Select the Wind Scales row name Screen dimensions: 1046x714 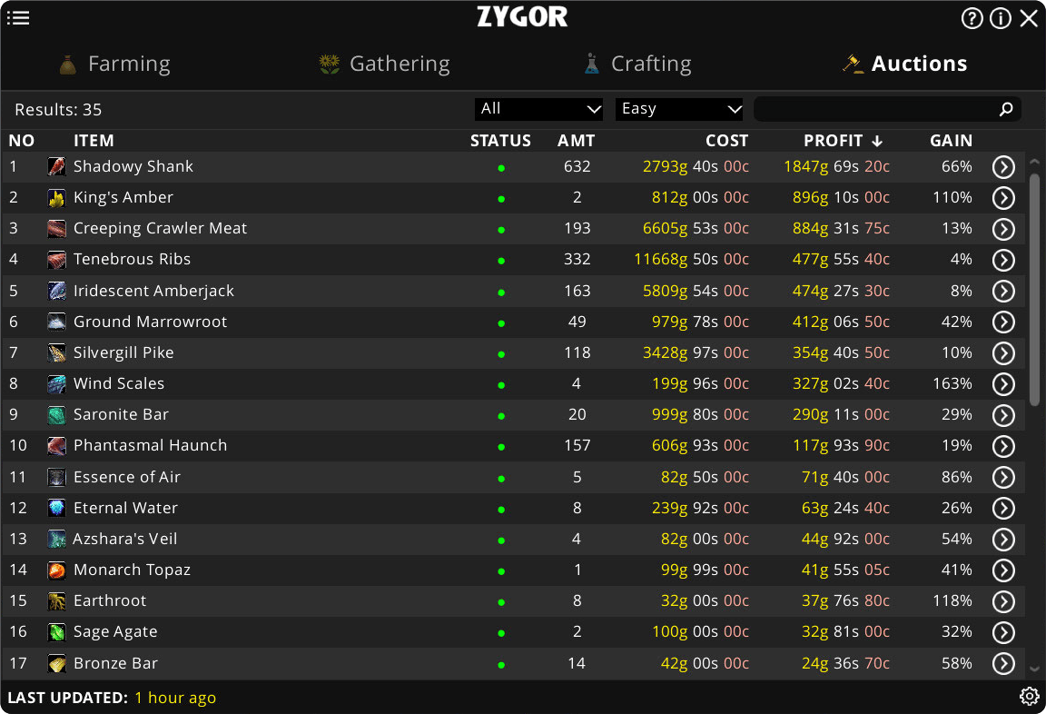pyautogui.click(x=119, y=383)
